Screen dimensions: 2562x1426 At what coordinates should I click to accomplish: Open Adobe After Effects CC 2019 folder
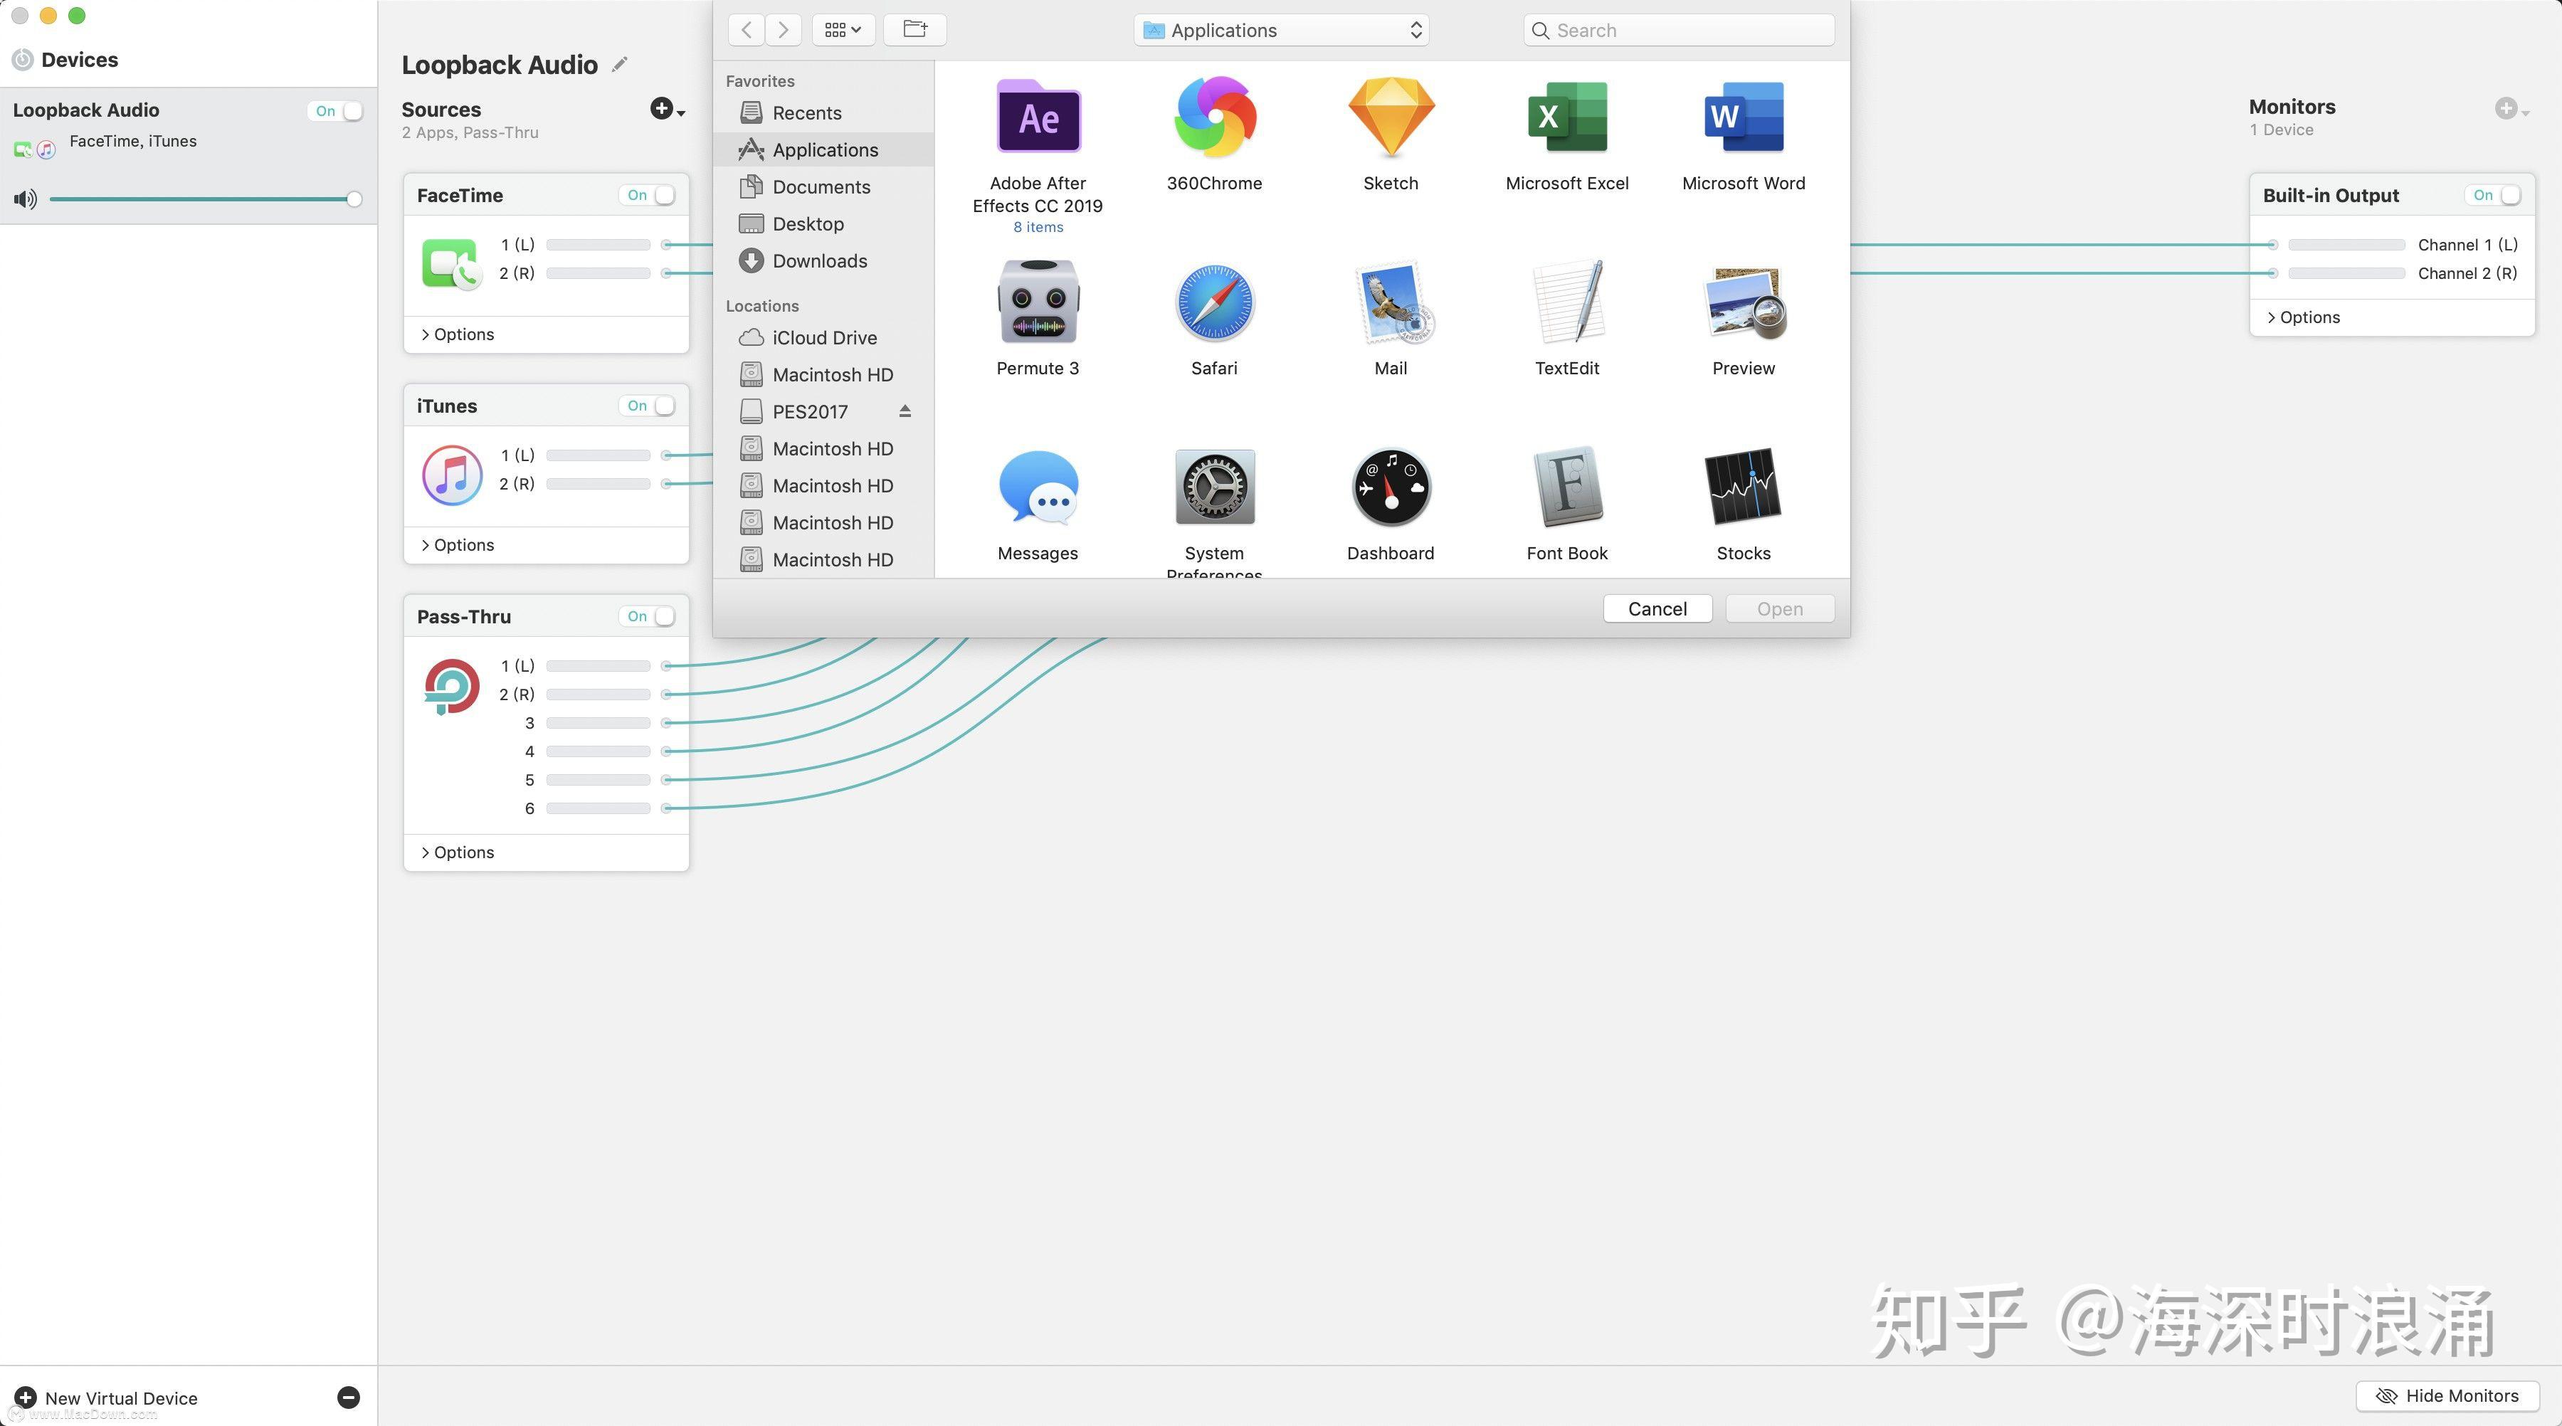point(1038,117)
